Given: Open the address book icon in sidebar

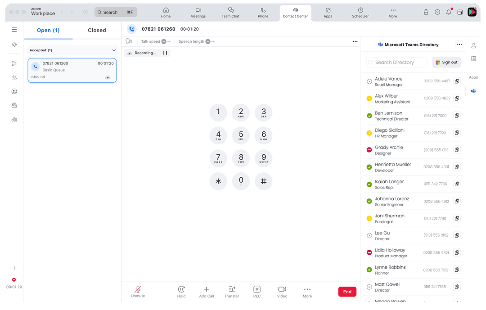Looking at the screenshot, I should (14, 91).
